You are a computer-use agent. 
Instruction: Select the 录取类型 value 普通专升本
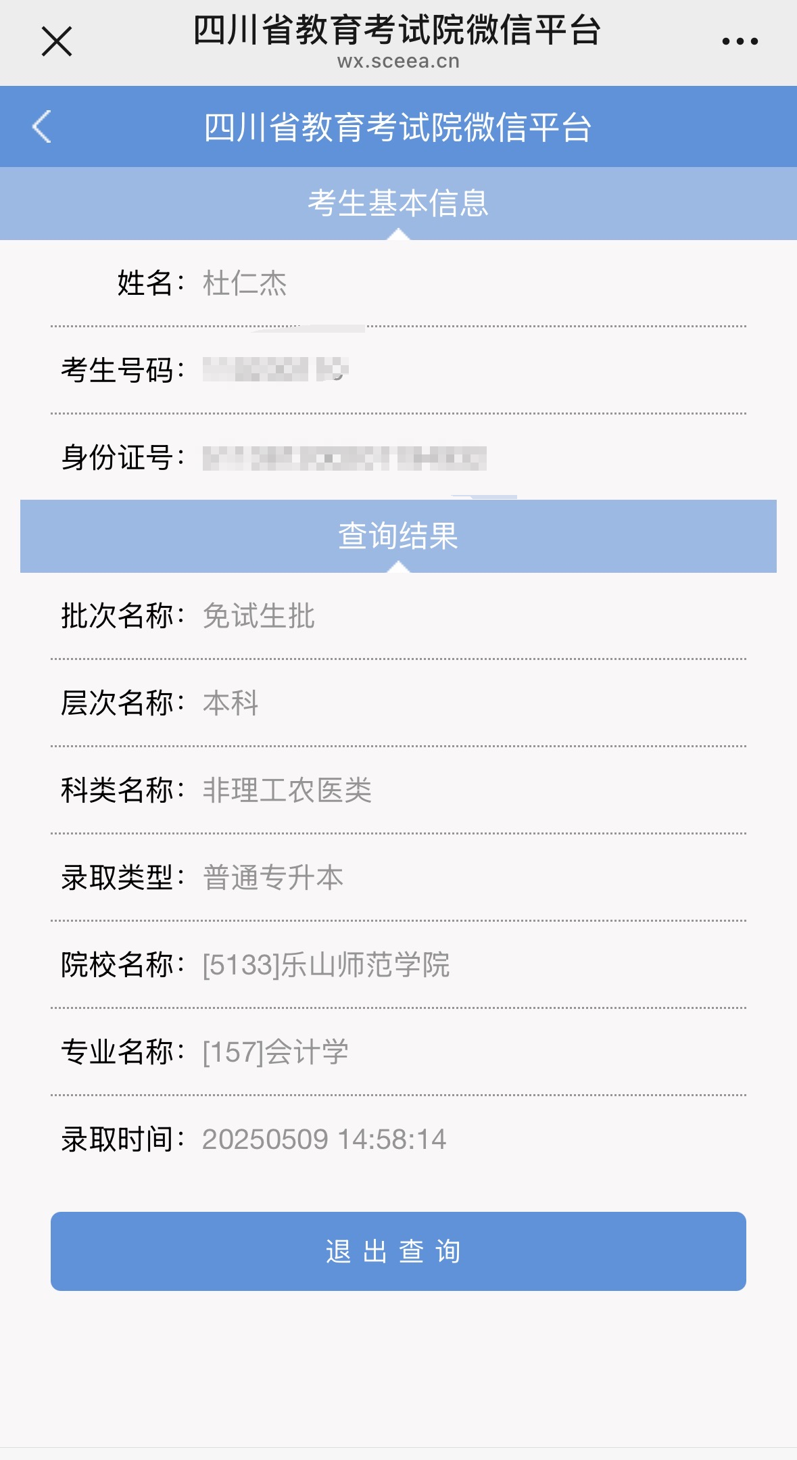273,878
